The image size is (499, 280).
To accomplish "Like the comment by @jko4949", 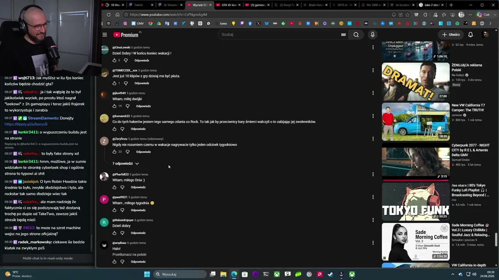I will tap(114, 106).
